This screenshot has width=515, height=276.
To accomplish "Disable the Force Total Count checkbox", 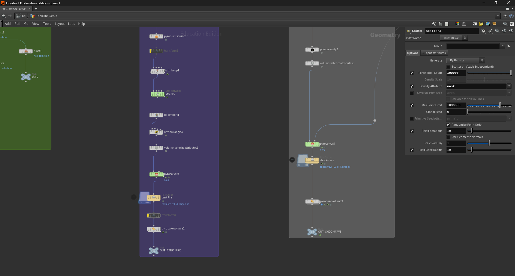I will coord(412,73).
